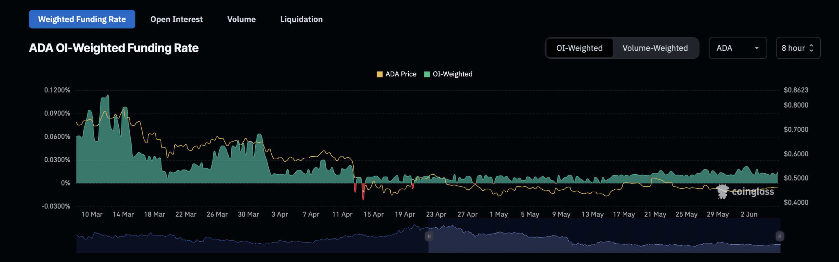The image size is (839, 262).
Task: Open the Liquidation tab
Action: [x=301, y=19]
